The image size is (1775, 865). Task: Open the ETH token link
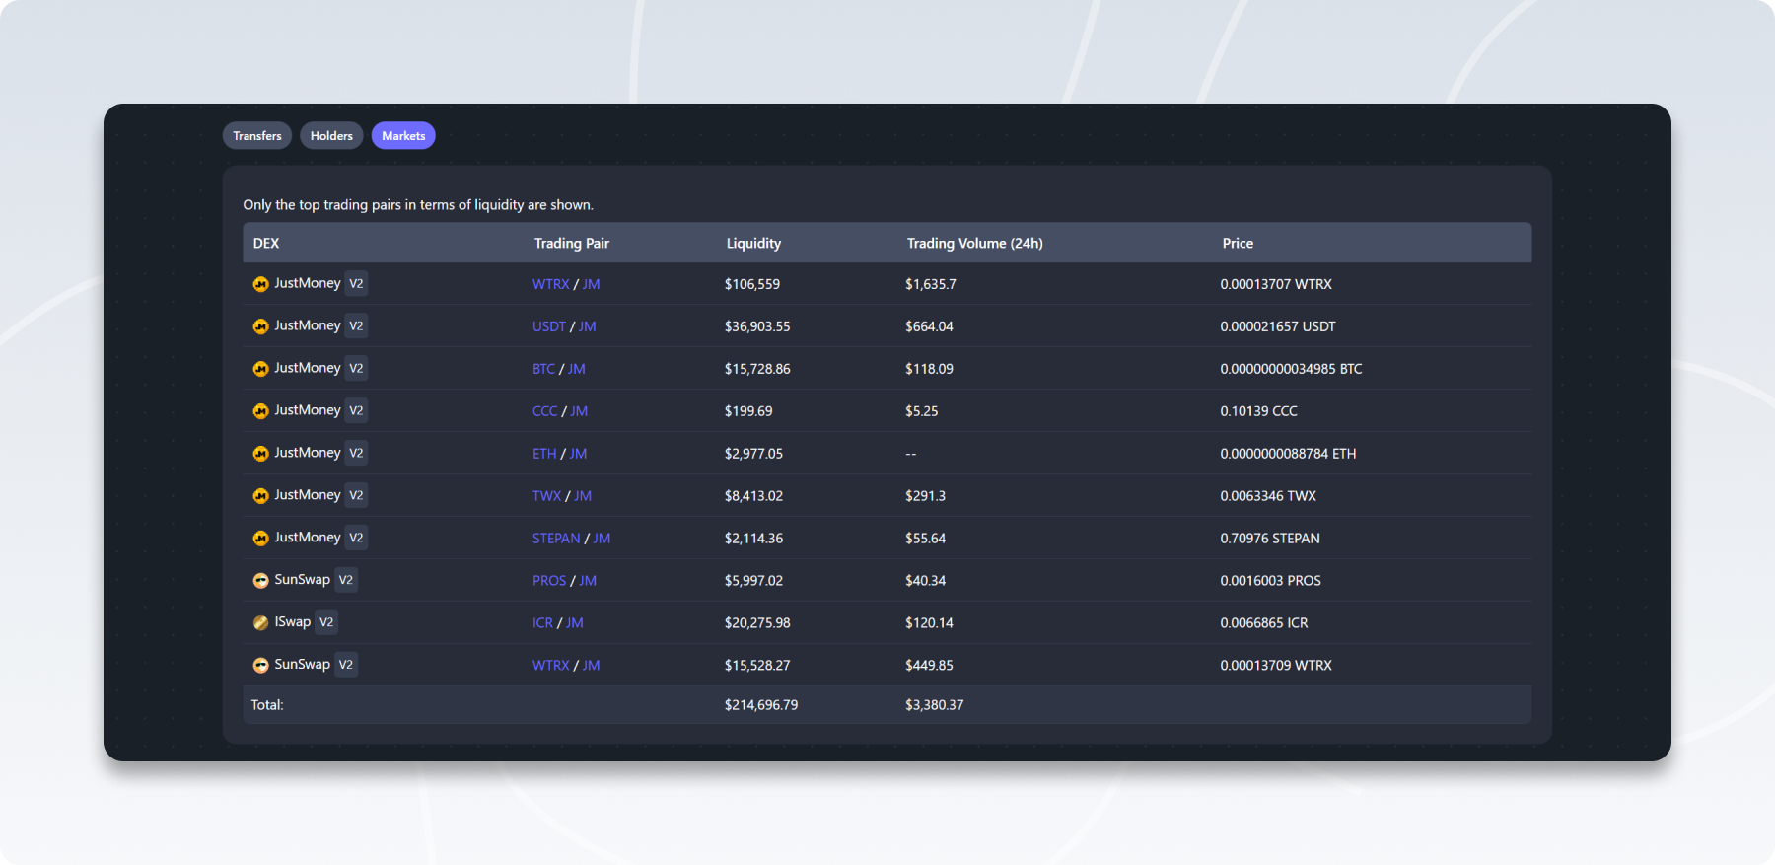[x=544, y=454]
